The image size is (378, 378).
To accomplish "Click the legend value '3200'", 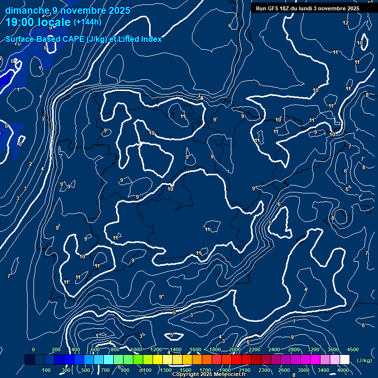I will (314, 349).
